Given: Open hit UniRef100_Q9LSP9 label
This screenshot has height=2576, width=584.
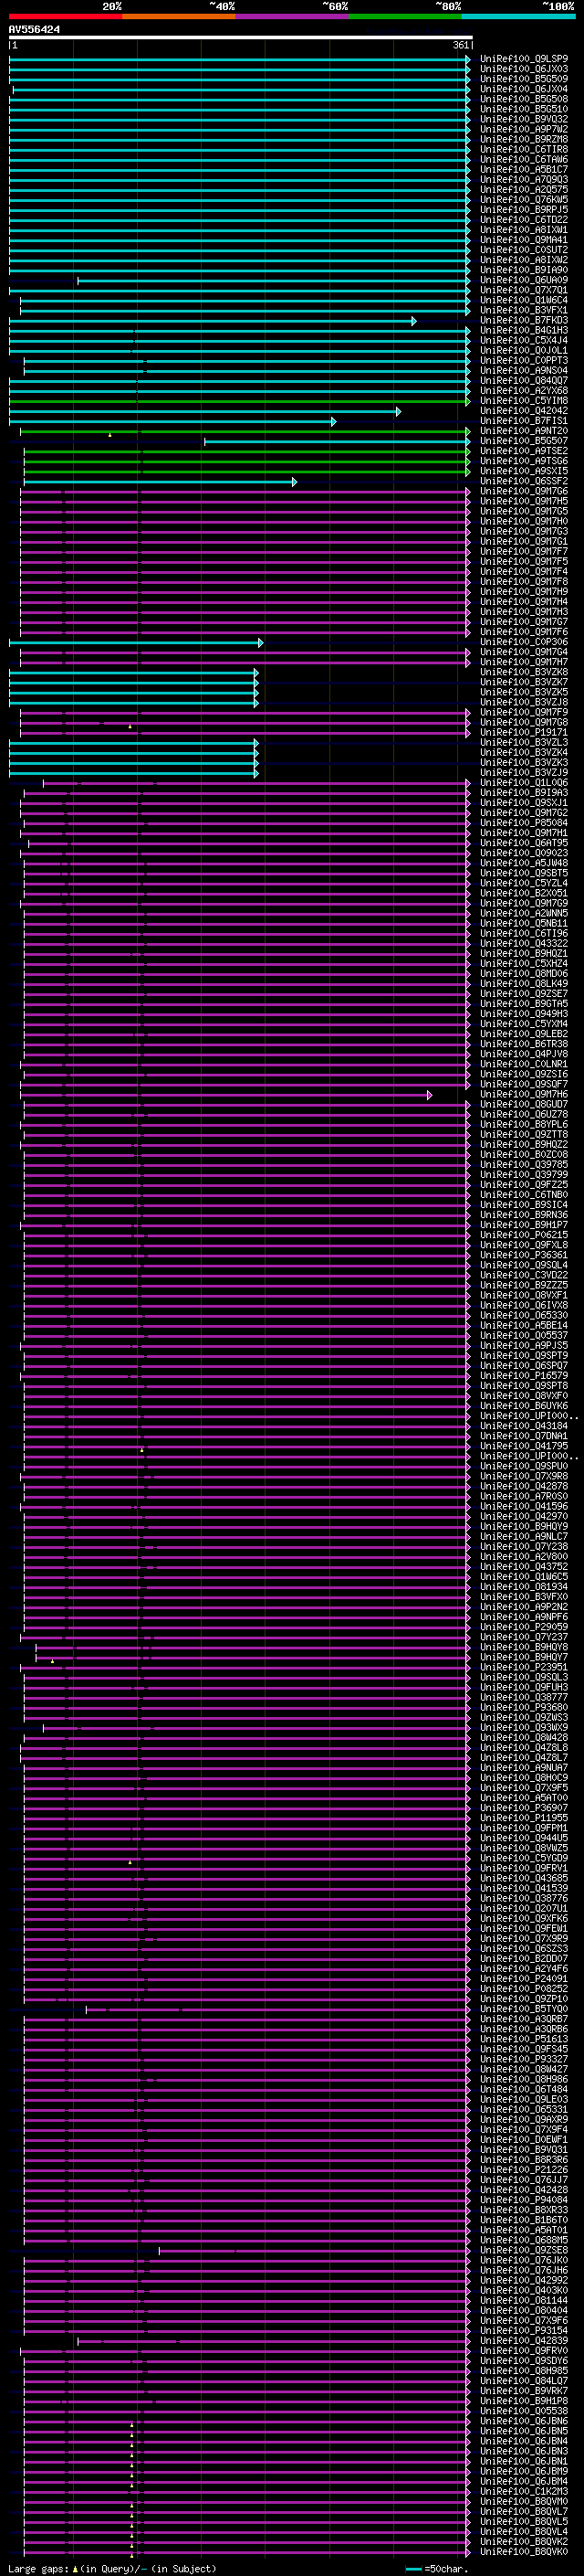Looking at the screenshot, I should point(524,59).
